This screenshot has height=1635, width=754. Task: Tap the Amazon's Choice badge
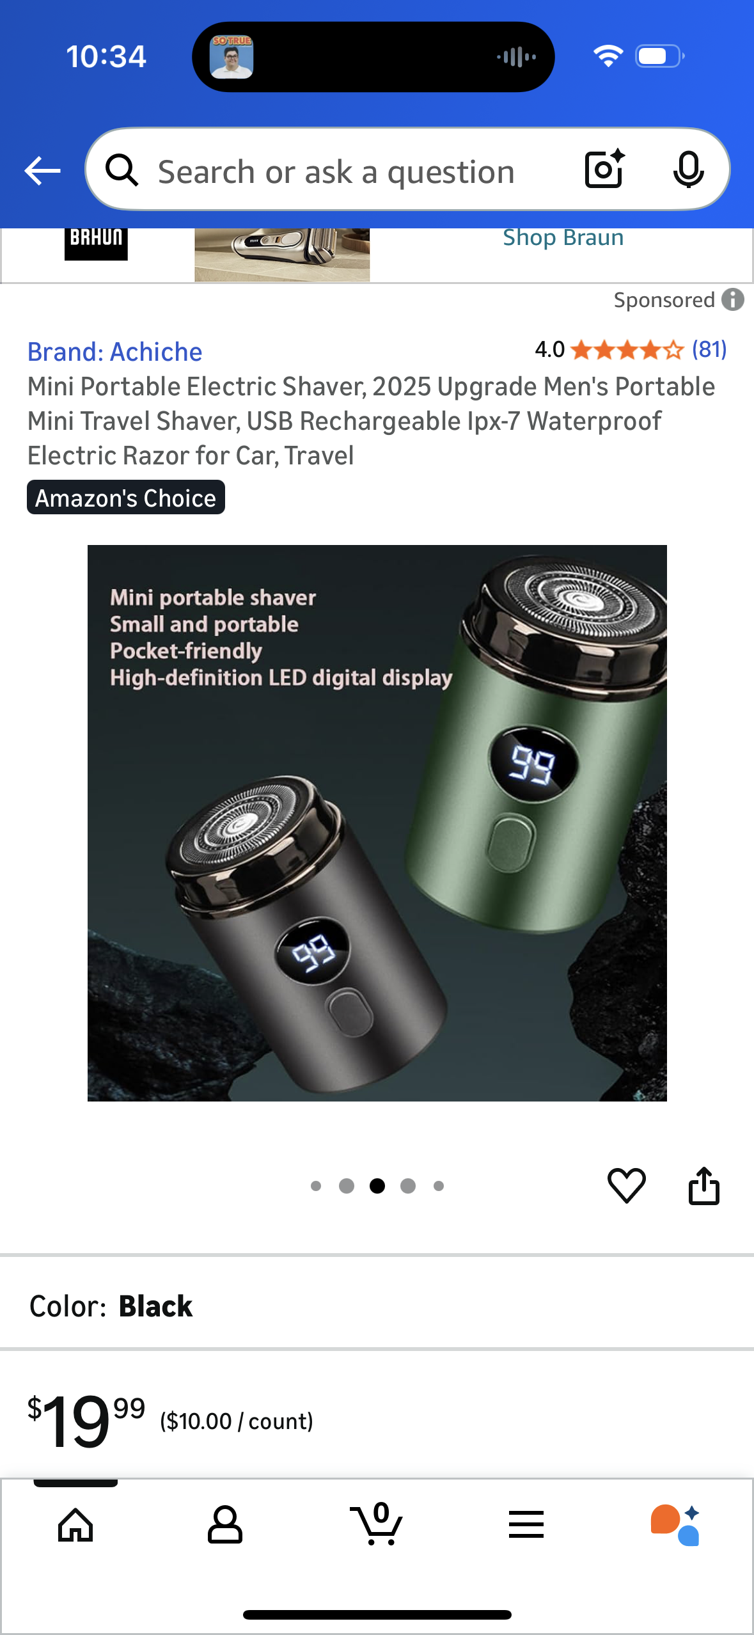[126, 498]
